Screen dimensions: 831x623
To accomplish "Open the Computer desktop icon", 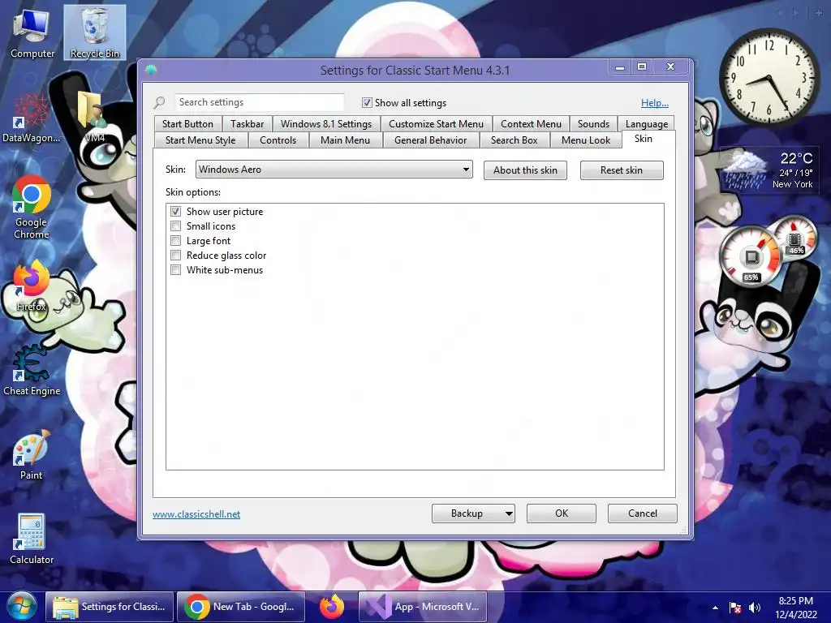I will click(32, 32).
